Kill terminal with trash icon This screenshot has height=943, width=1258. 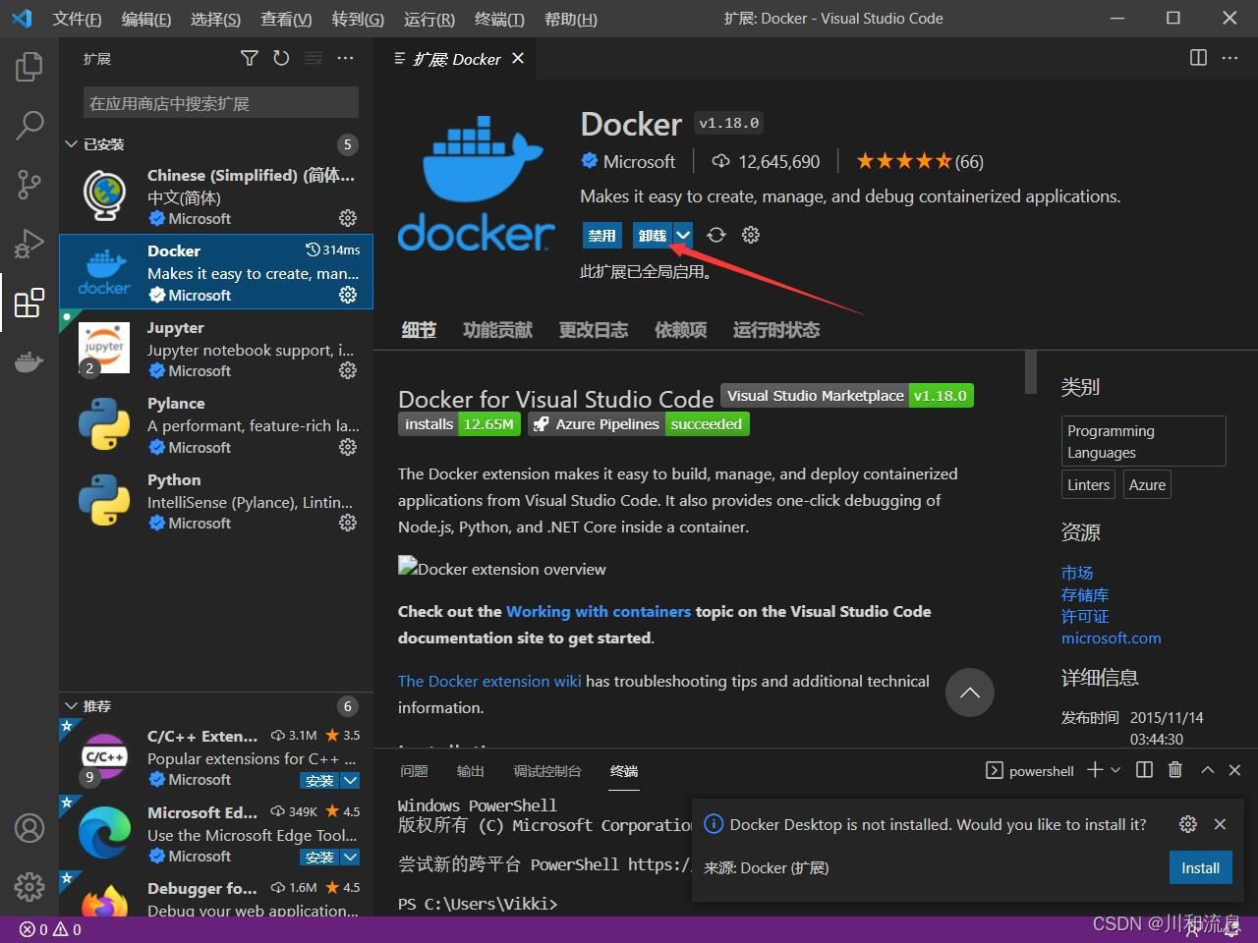click(x=1175, y=770)
